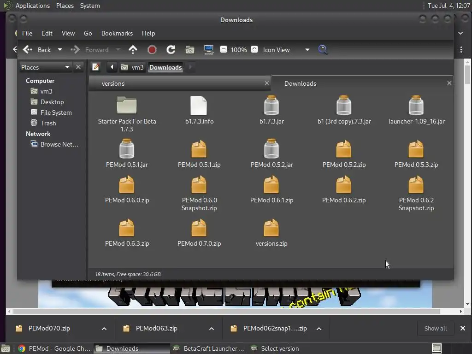Reload the current folder view
This screenshot has width=472, height=354.
(171, 50)
